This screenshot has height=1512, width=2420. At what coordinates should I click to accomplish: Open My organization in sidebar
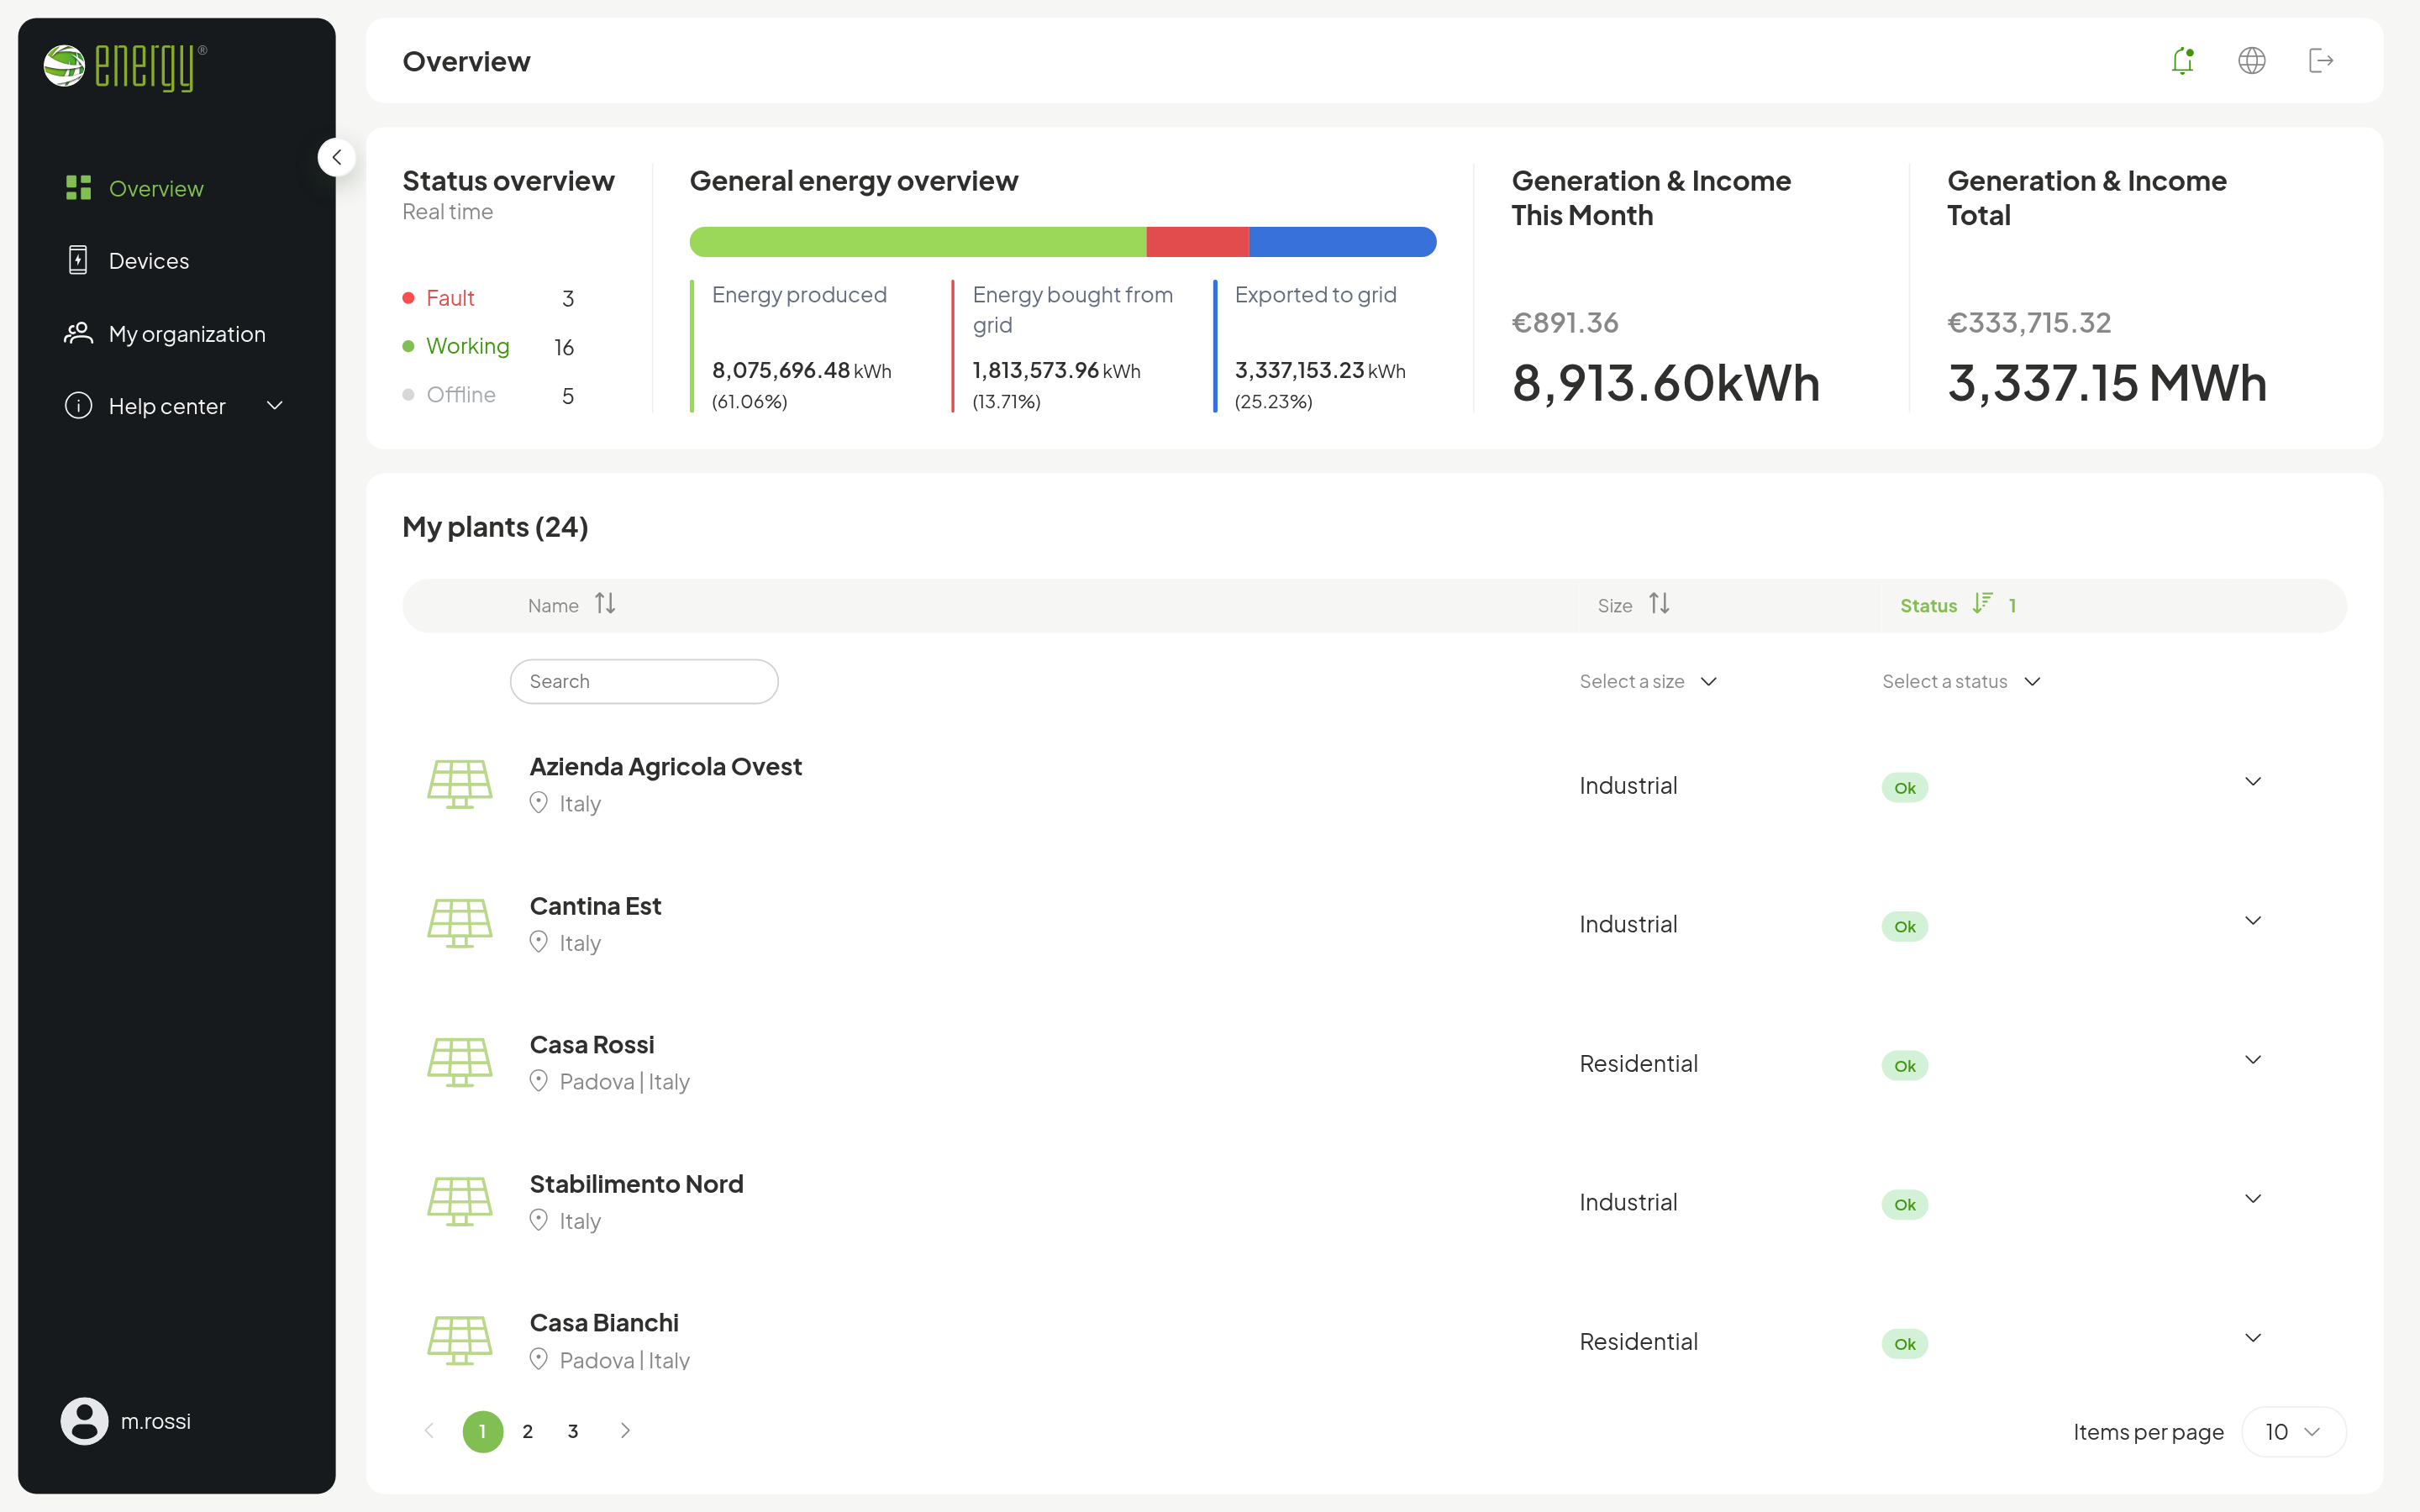(x=165, y=334)
